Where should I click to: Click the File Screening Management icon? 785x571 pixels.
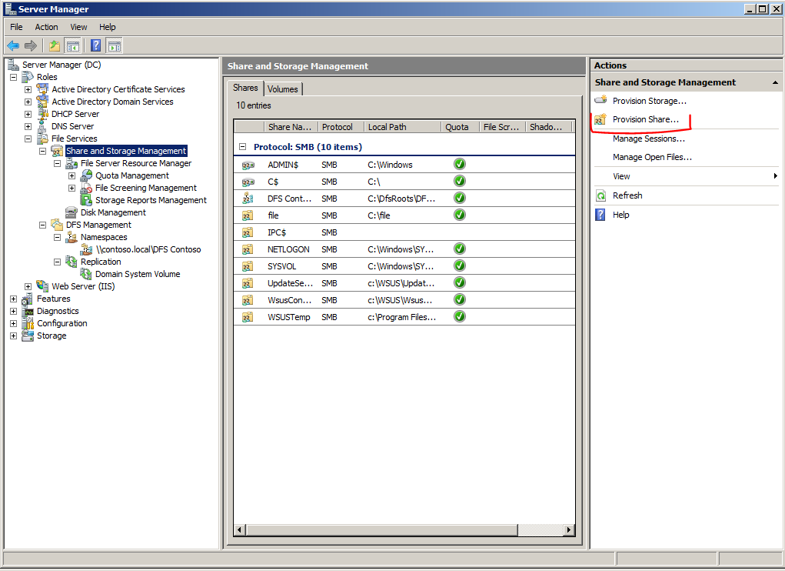pyautogui.click(x=86, y=188)
